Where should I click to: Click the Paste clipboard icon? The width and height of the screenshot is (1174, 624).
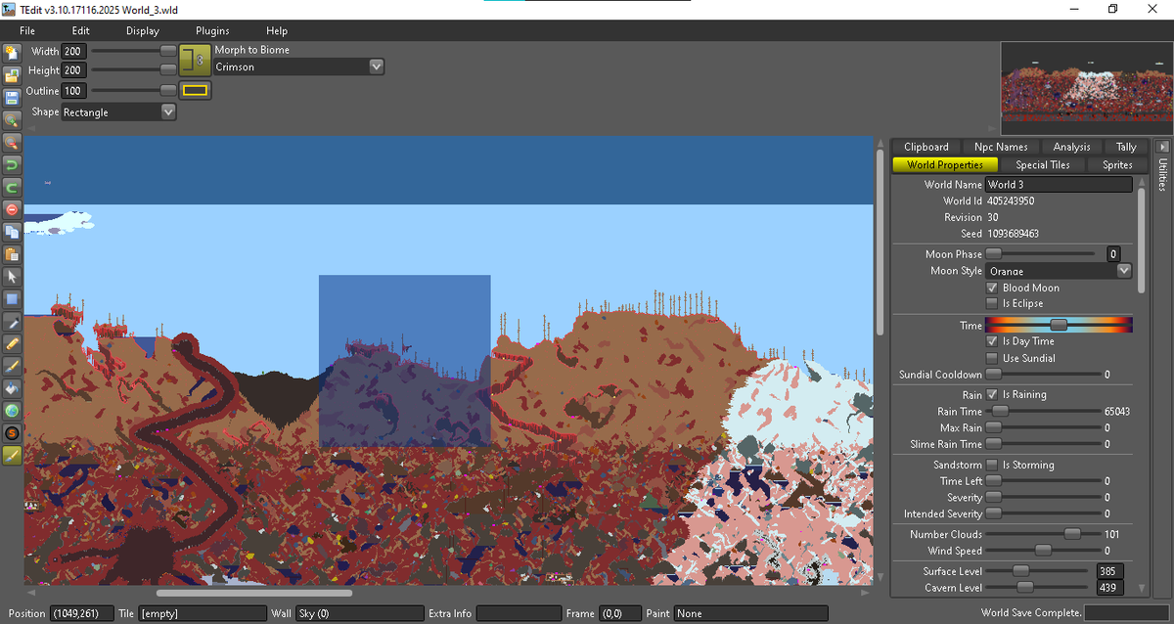[12, 254]
